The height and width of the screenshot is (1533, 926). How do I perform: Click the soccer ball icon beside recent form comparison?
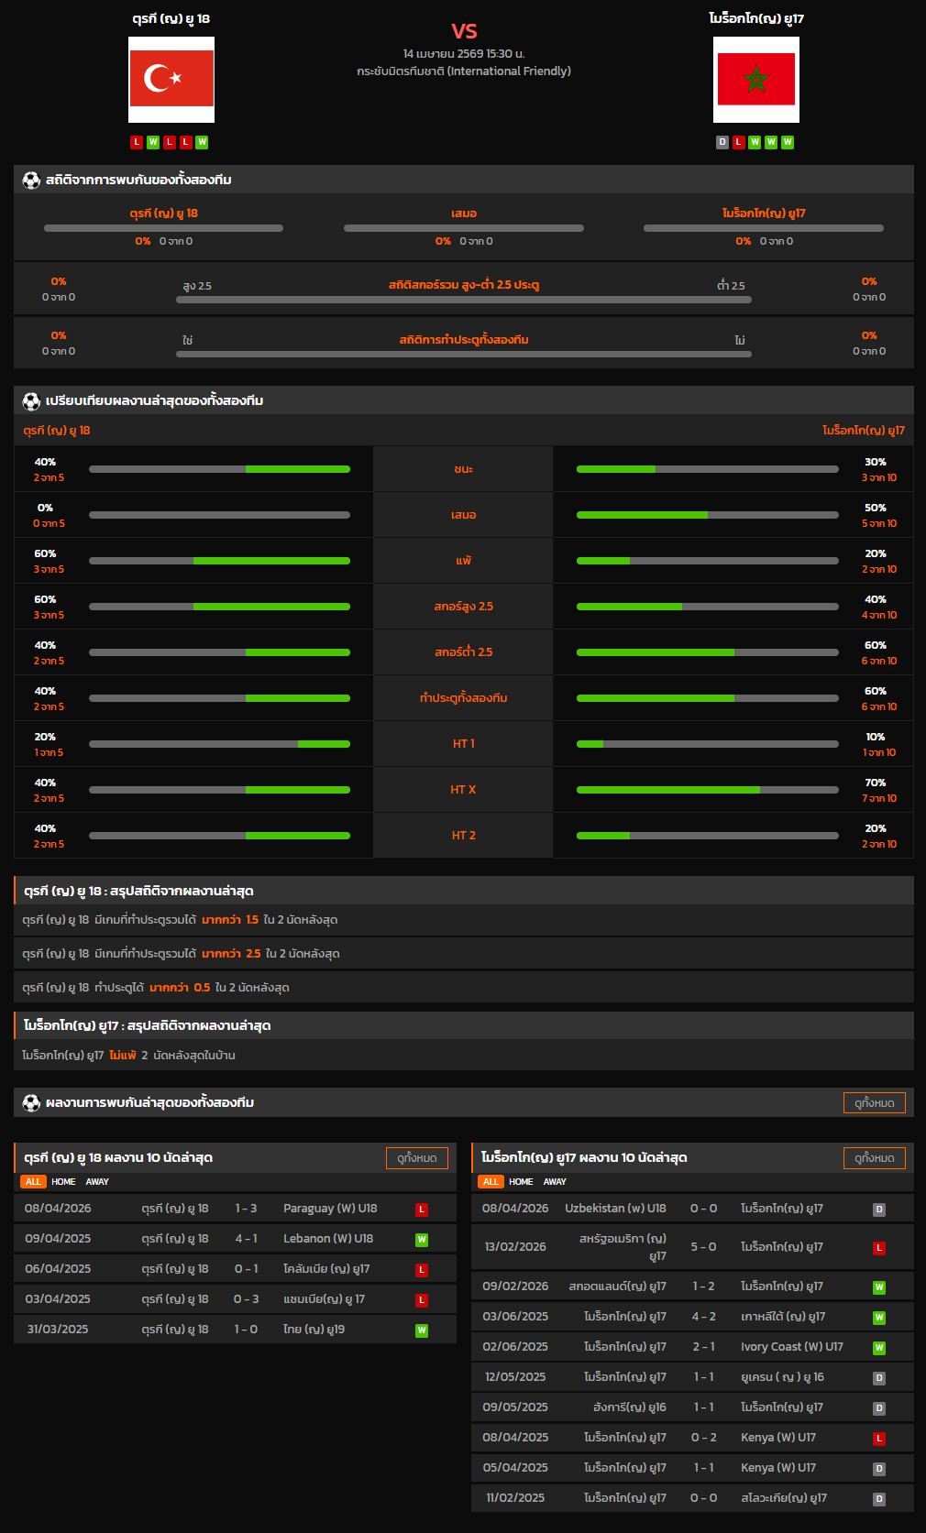click(31, 401)
